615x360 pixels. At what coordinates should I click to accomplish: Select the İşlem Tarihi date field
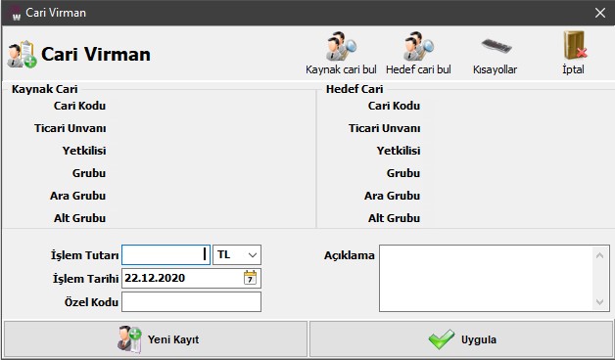point(183,278)
